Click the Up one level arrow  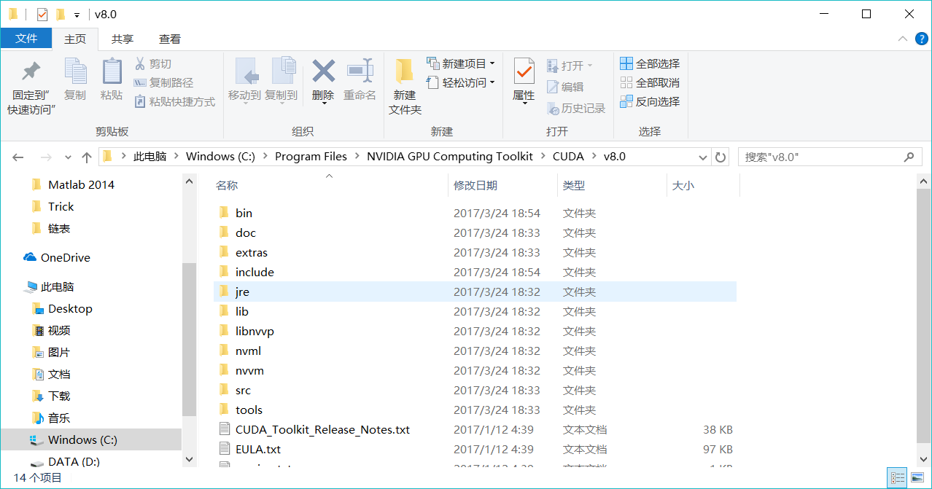coord(87,157)
